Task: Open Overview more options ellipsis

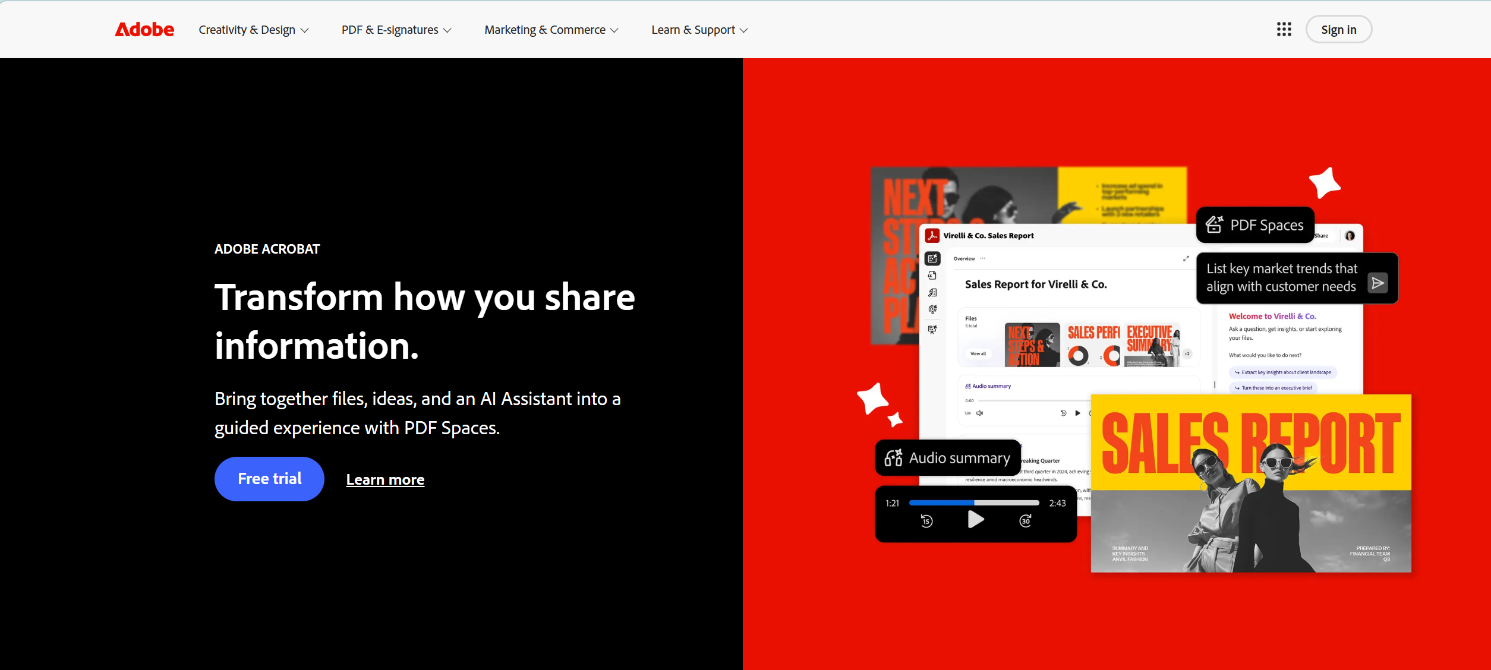Action: 982,258
